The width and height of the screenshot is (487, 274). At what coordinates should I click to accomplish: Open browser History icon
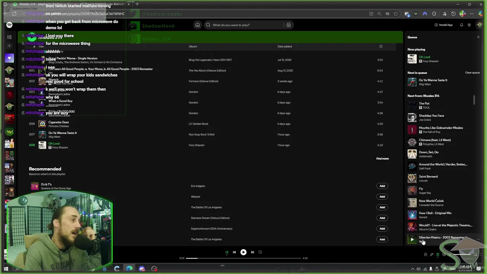(x=453, y=14)
